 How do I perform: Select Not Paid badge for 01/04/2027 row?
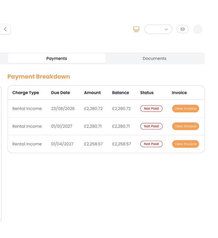point(151,144)
